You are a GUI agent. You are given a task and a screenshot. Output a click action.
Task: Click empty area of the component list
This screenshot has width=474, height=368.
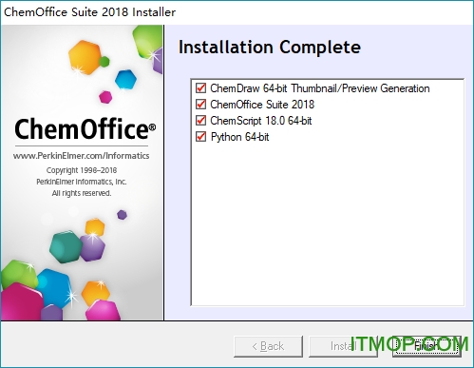tap(328, 222)
